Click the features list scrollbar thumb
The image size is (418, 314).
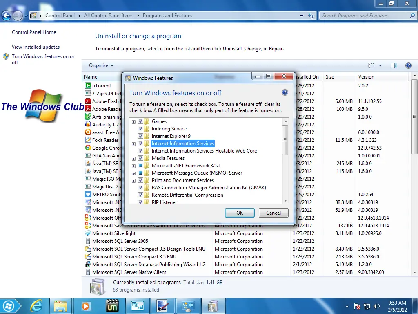(x=285, y=140)
